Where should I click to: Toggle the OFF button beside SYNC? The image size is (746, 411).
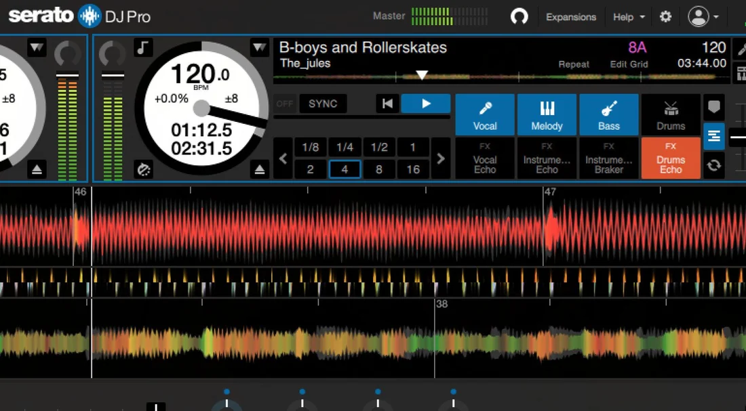[x=285, y=104]
